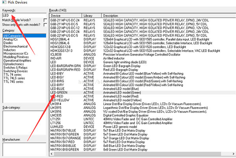This screenshot has width=236, height=158.
Task: Select the TTL 74 series category
Action: 13,74
